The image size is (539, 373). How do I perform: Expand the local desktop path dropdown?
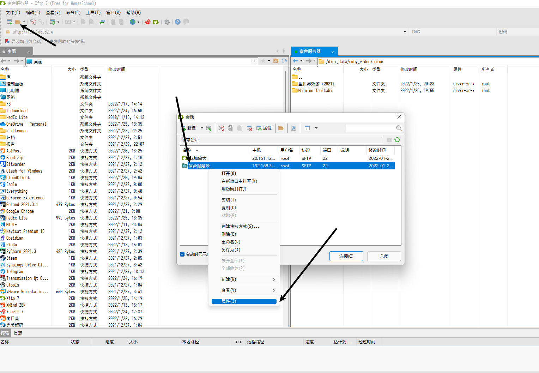[255, 61]
